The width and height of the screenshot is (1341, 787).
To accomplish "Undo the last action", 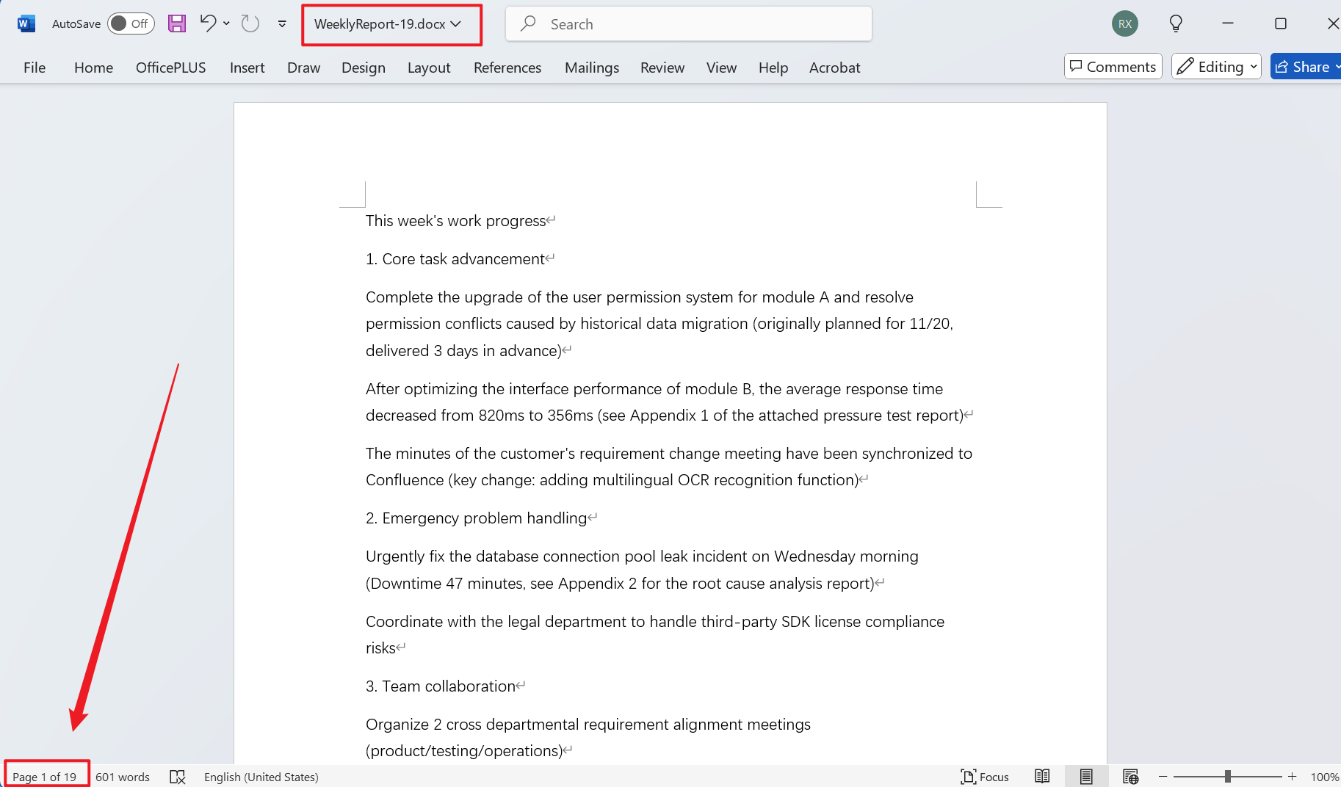I will coord(208,23).
